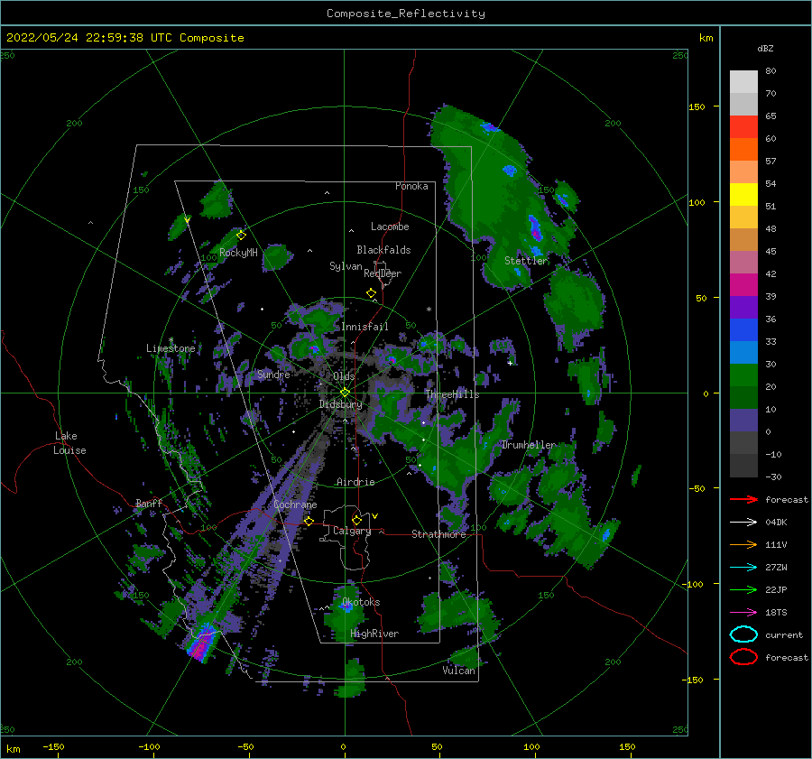Click the Vulcan city label

pyautogui.click(x=459, y=671)
